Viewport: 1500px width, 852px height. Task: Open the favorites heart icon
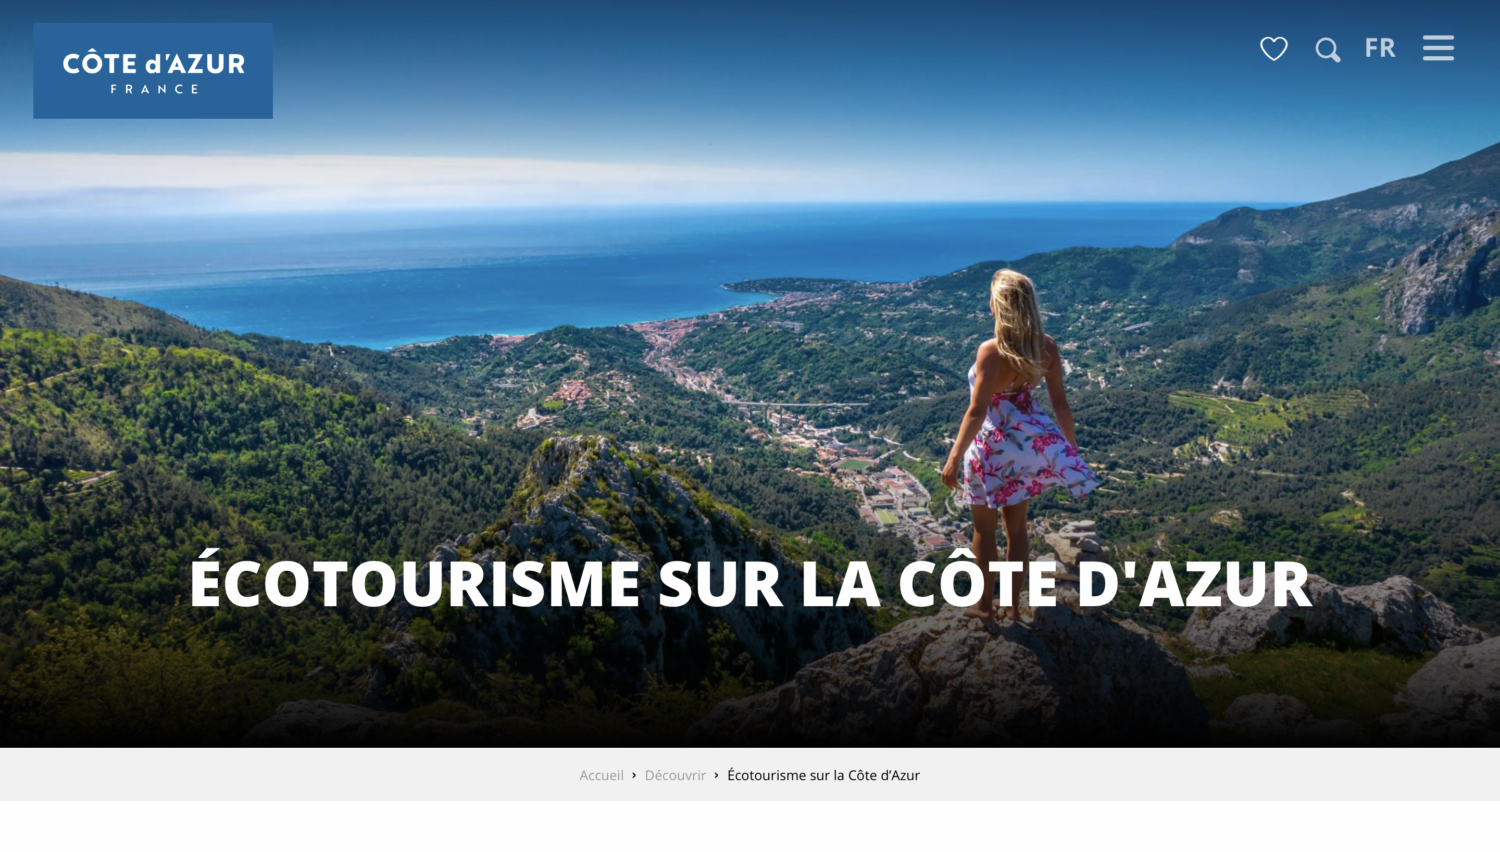(1273, 48)
